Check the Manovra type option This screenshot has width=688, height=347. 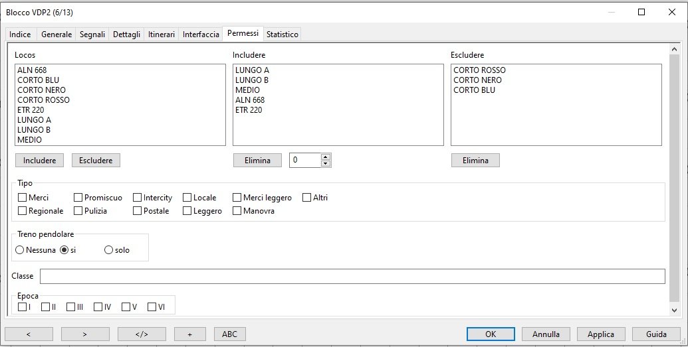click(237, 211)
